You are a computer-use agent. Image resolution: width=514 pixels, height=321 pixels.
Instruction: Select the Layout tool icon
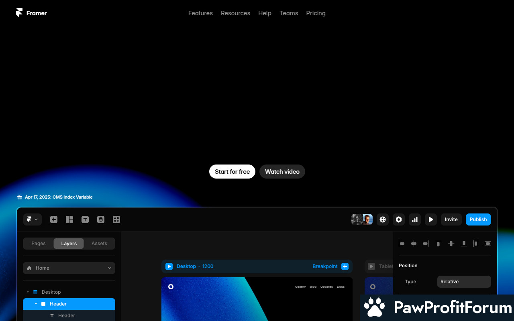[69, 219]
